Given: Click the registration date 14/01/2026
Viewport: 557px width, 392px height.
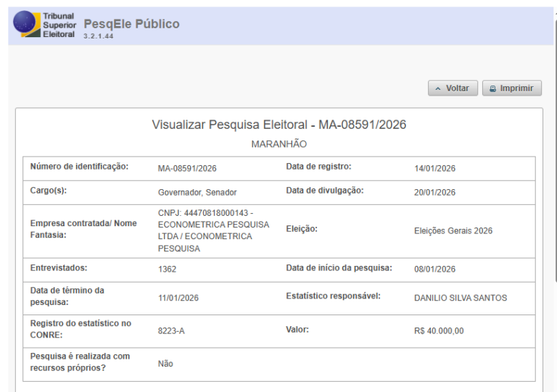Looking at the screenshot, I should [434, 169].
